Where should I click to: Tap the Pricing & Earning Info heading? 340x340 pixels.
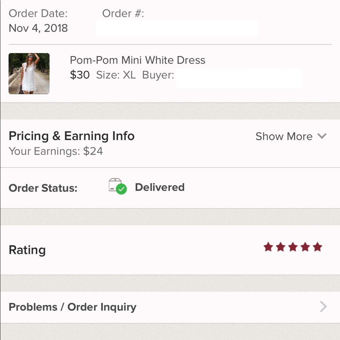coord(71,136)
